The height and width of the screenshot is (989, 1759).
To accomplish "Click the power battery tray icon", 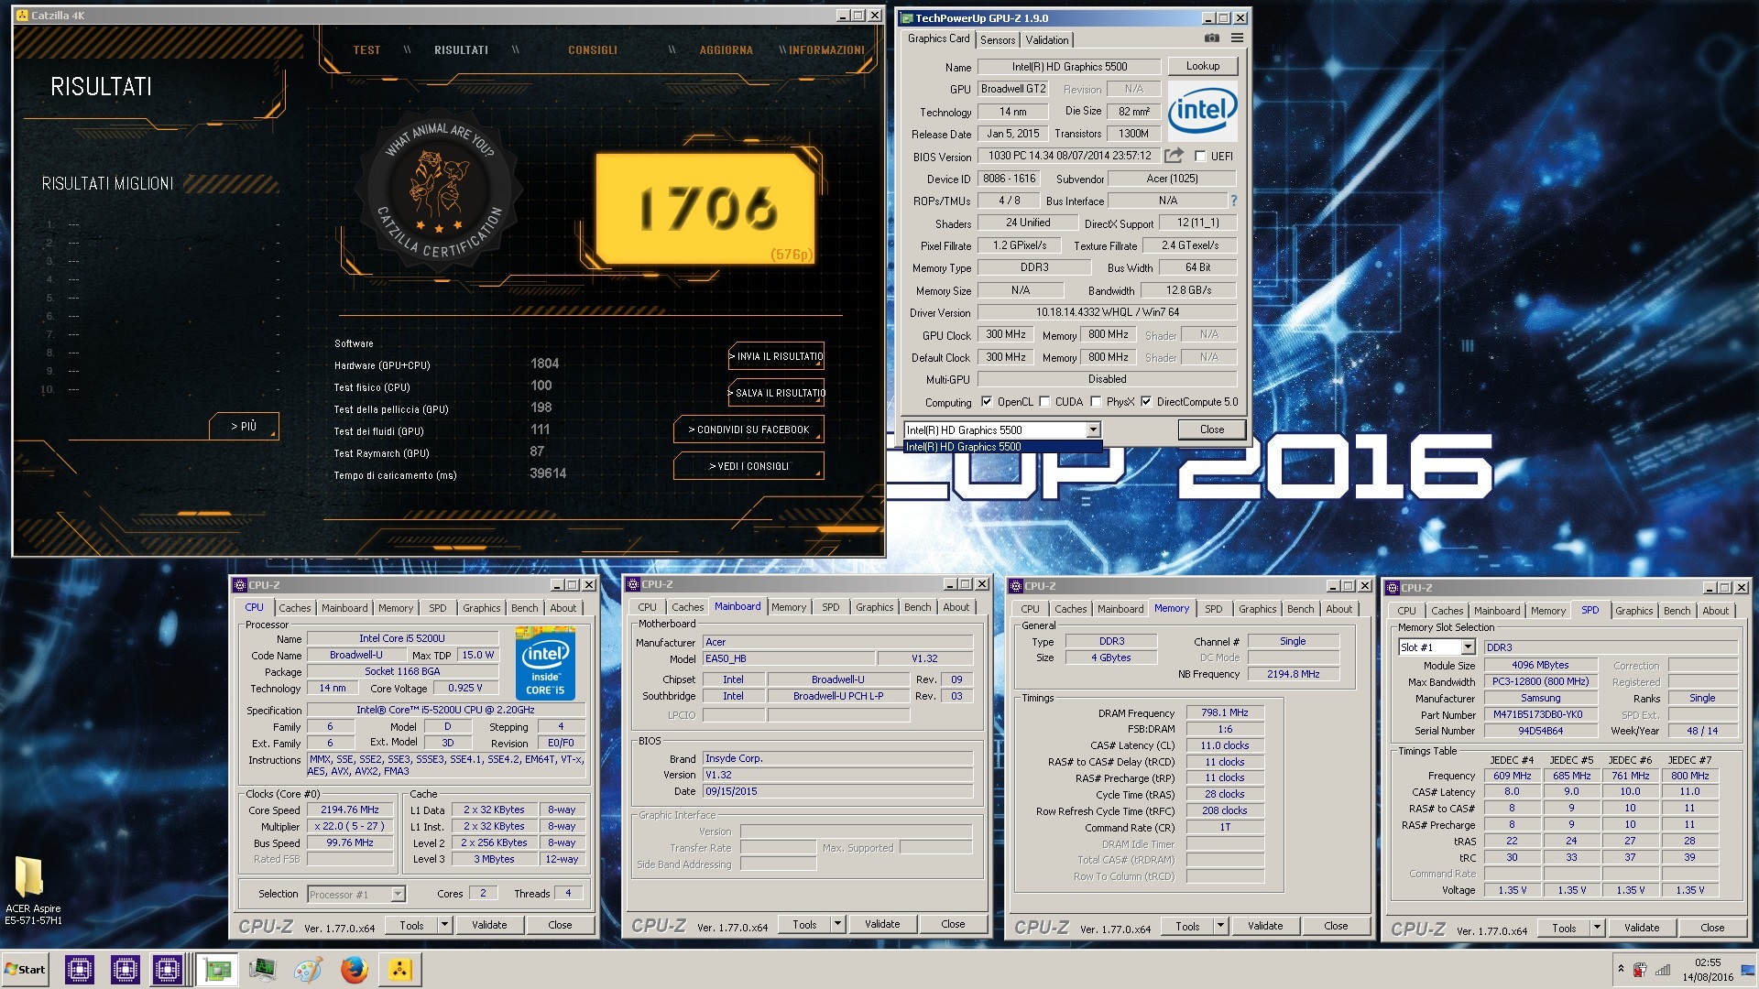I will [x=1640, y=969].
